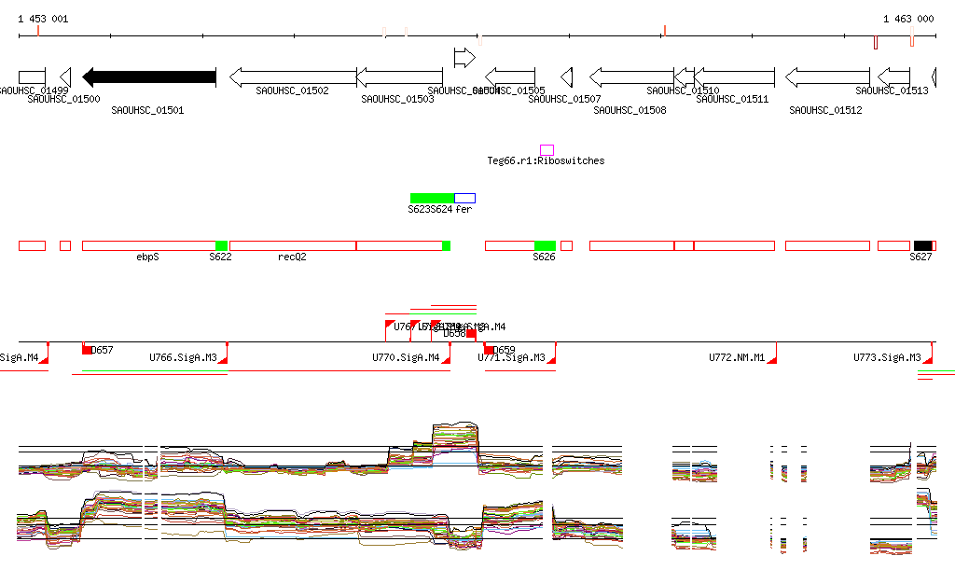Select the right-pointing forward-strand gene arrow
The width and height of the screenshot is (955, 570).
[x=464, y=58]
